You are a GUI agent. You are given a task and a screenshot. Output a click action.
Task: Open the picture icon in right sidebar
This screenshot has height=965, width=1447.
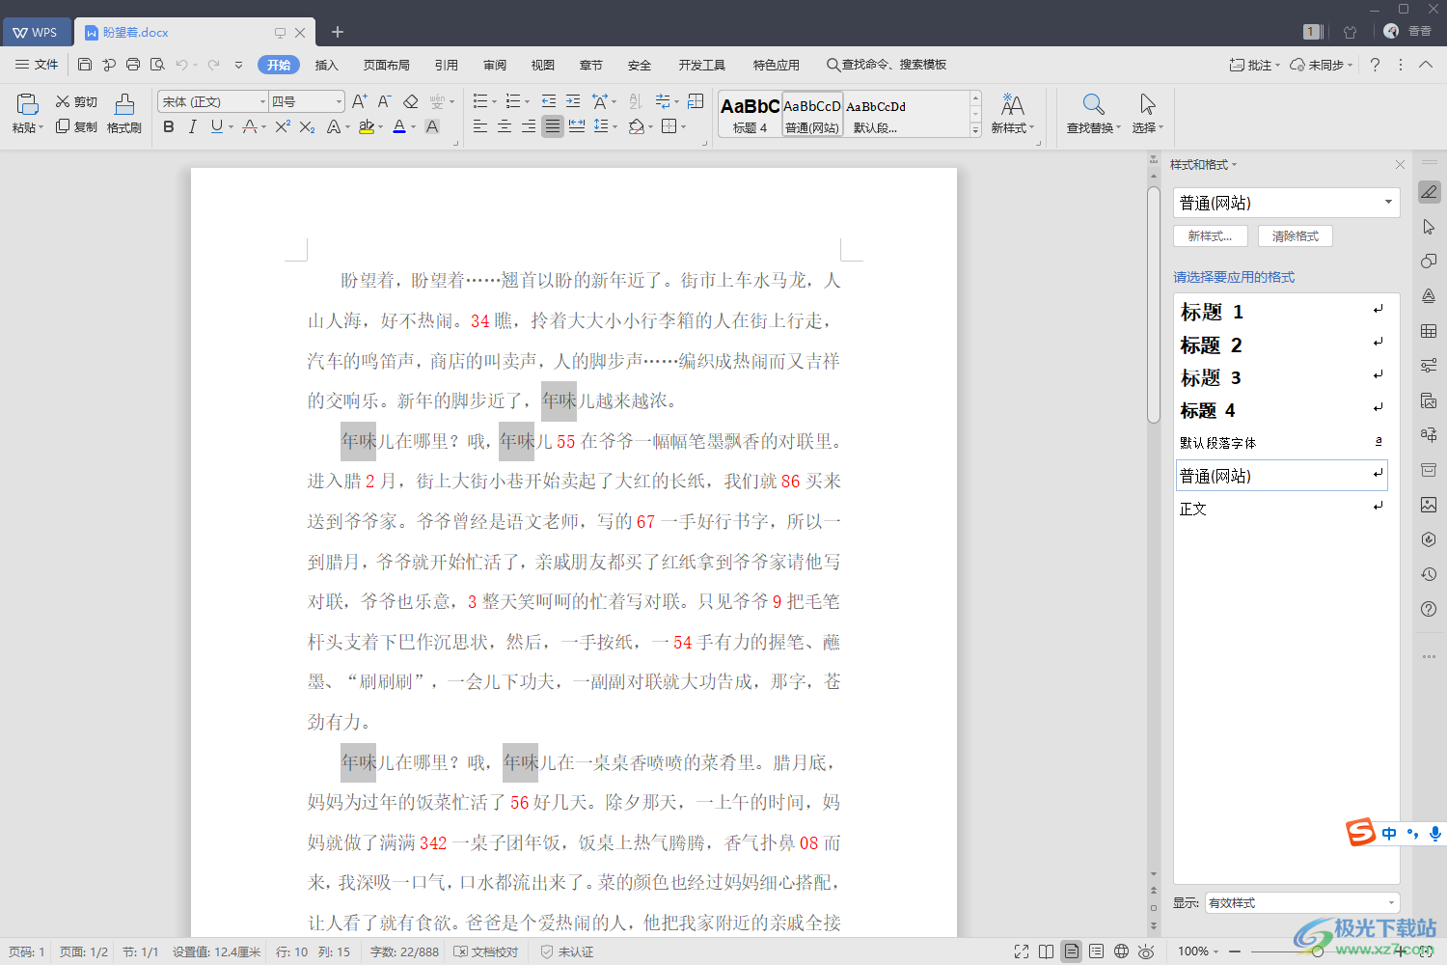[1430, 505]
